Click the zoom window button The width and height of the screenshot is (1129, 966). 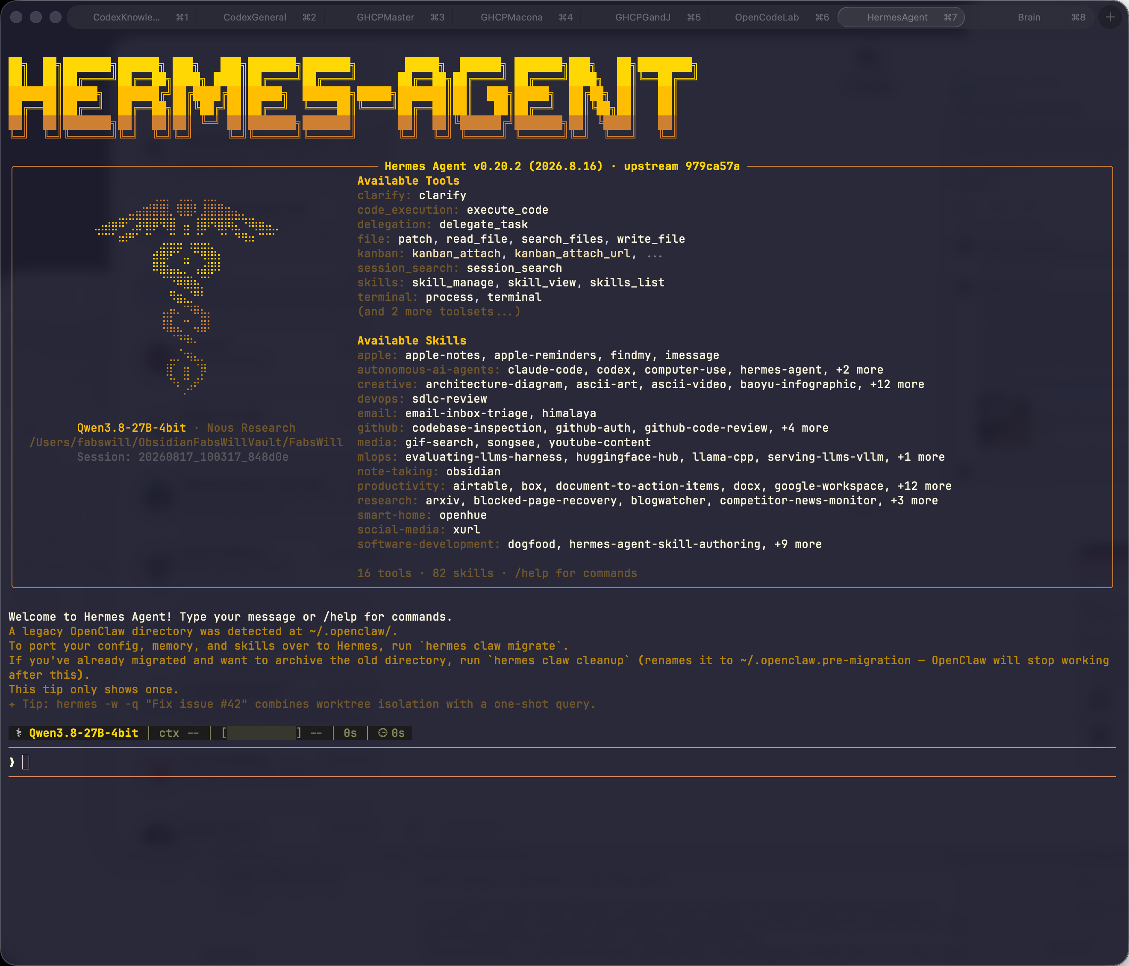tap(56, 17)
